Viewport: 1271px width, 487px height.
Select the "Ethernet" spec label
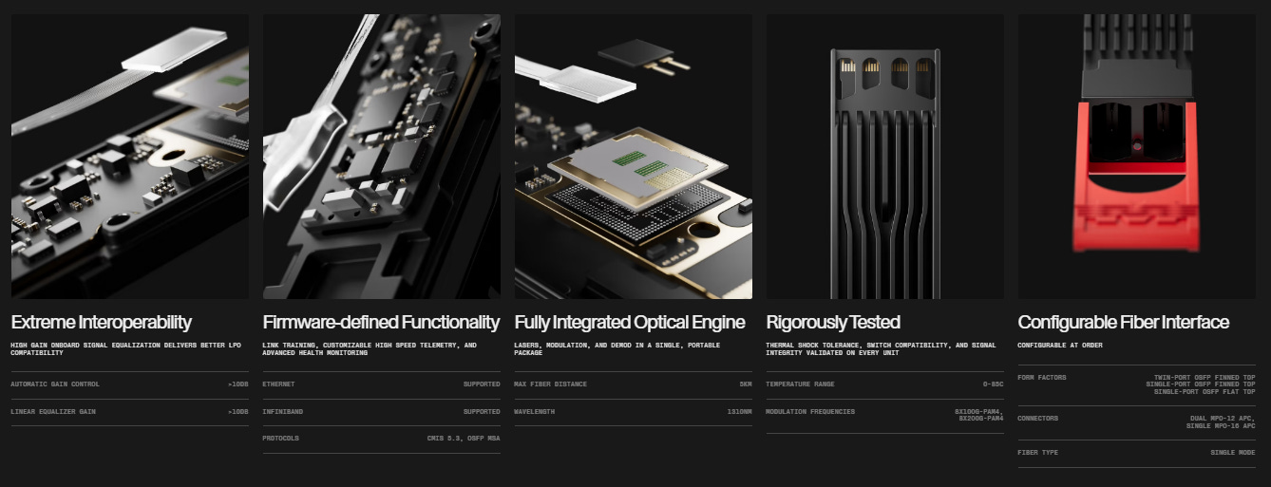tap(278, 384)
